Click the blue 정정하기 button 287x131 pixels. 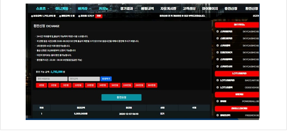[x=106, y=79]
